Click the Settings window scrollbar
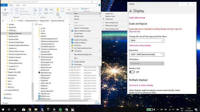This screenshot has height=112, width=200. point(196,46)
